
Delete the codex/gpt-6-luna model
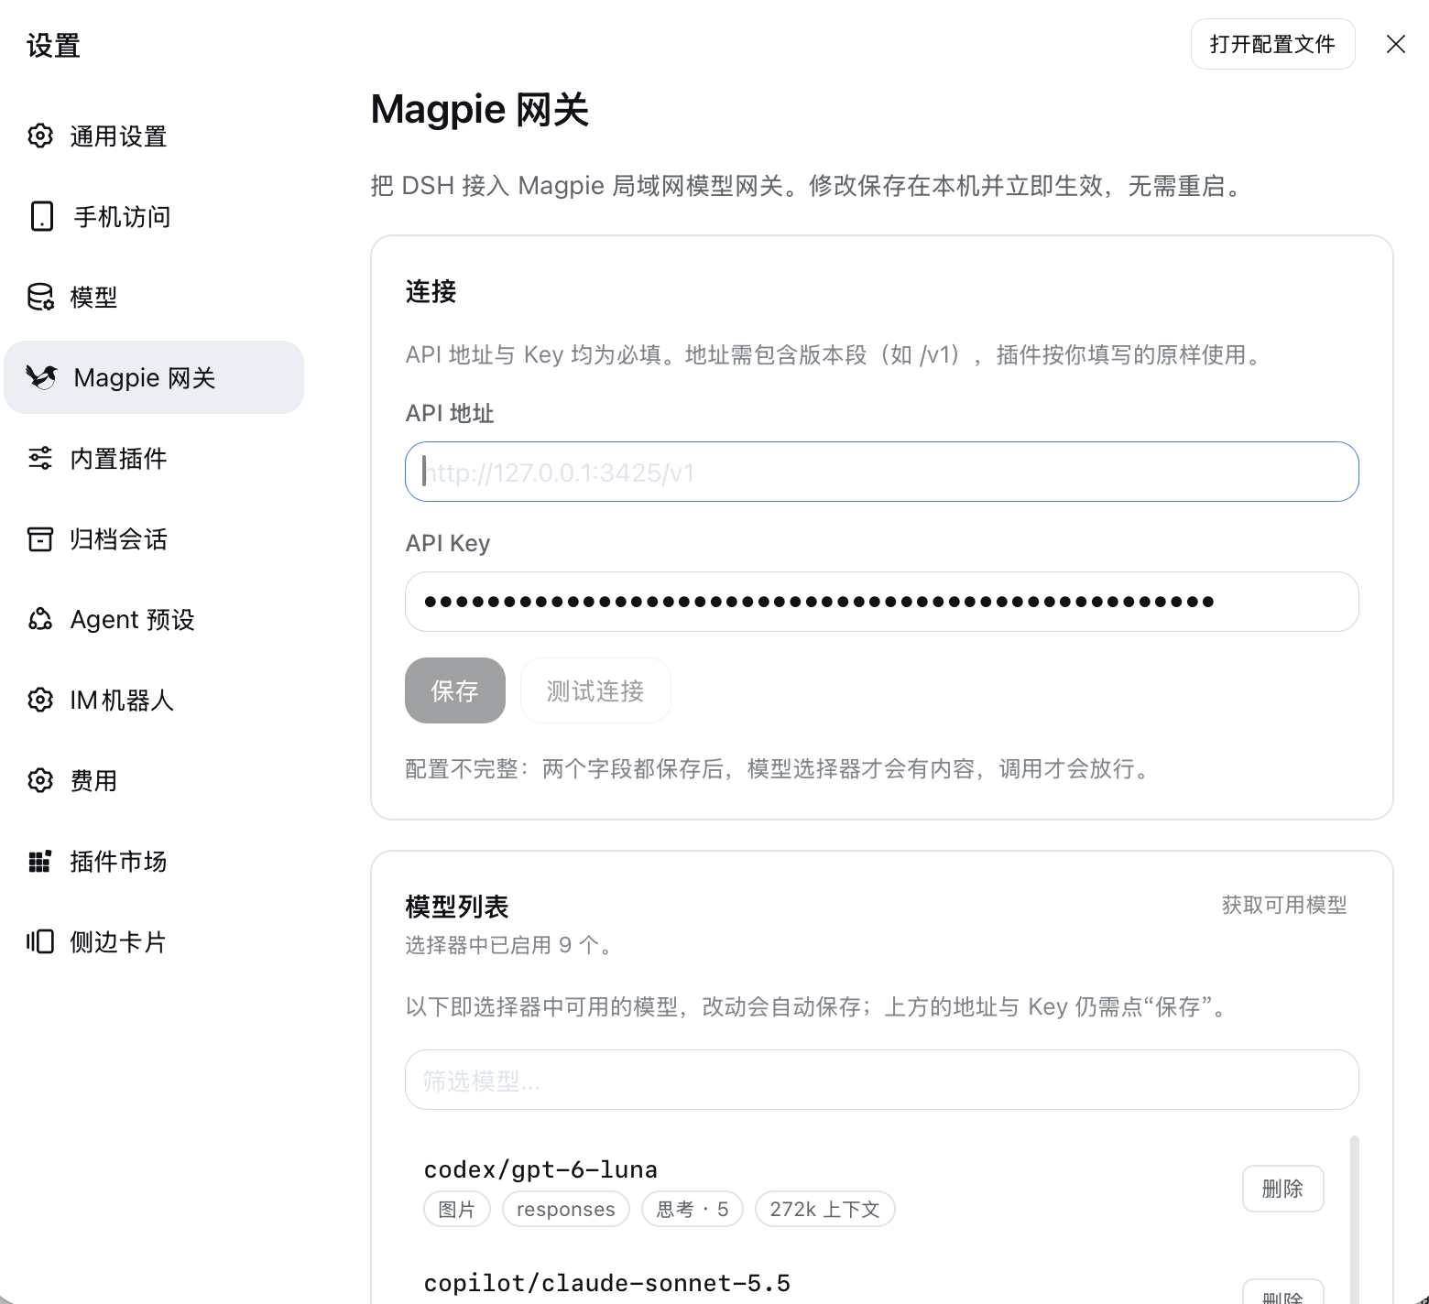(x=1282, y=1189)
